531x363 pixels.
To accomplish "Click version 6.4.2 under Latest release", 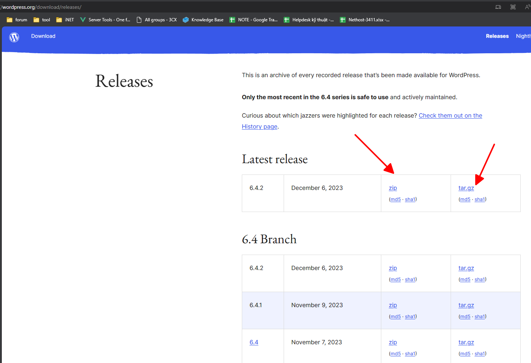I will click(257, 188).
